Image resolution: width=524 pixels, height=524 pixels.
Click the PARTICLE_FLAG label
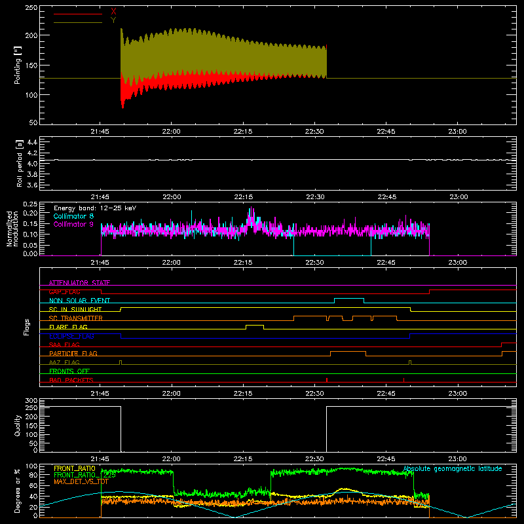[73, 354]
